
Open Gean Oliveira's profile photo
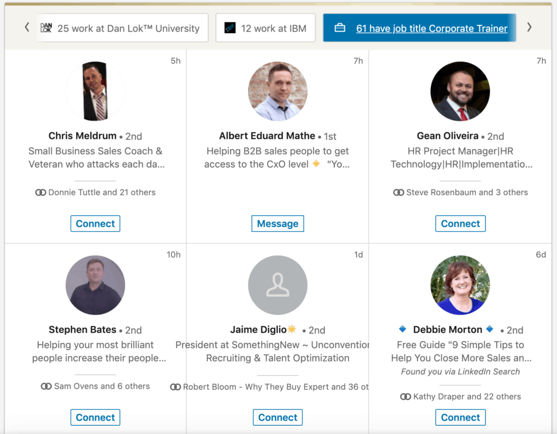460,91
